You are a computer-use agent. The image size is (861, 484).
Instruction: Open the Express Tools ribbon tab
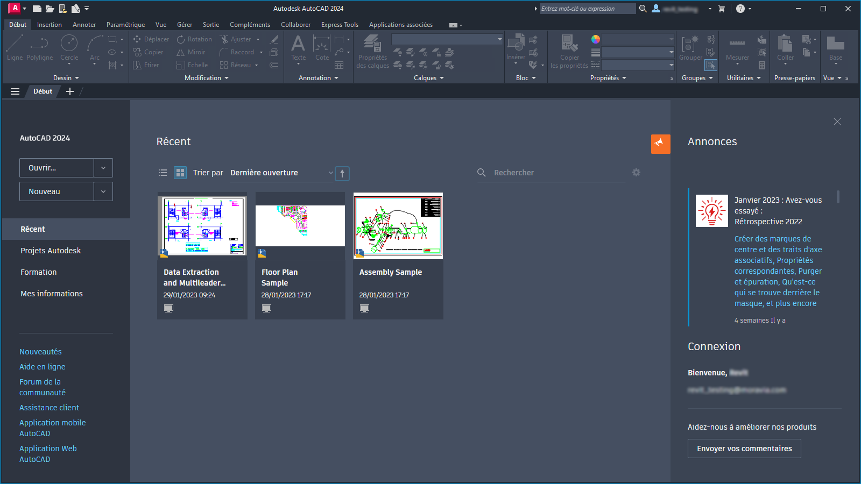(x=340, y=24)
